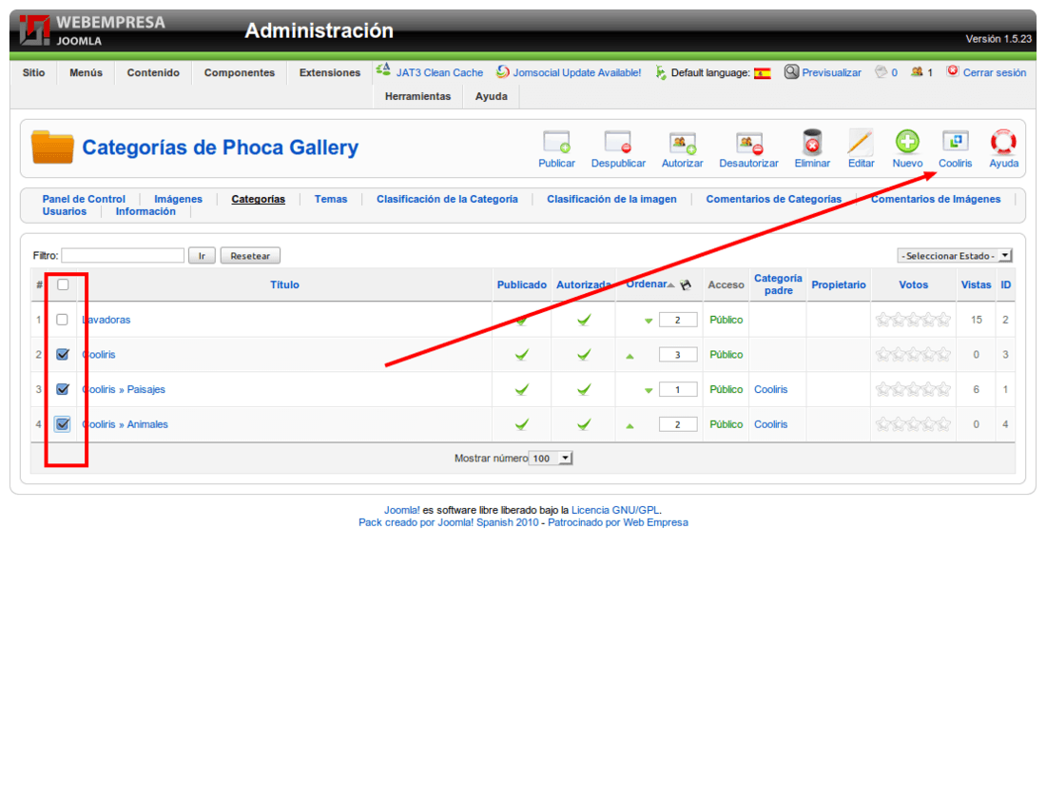Uncheck the Cooliris row ID 3 checkbox

pyautogui.click(x=62, y=355)
